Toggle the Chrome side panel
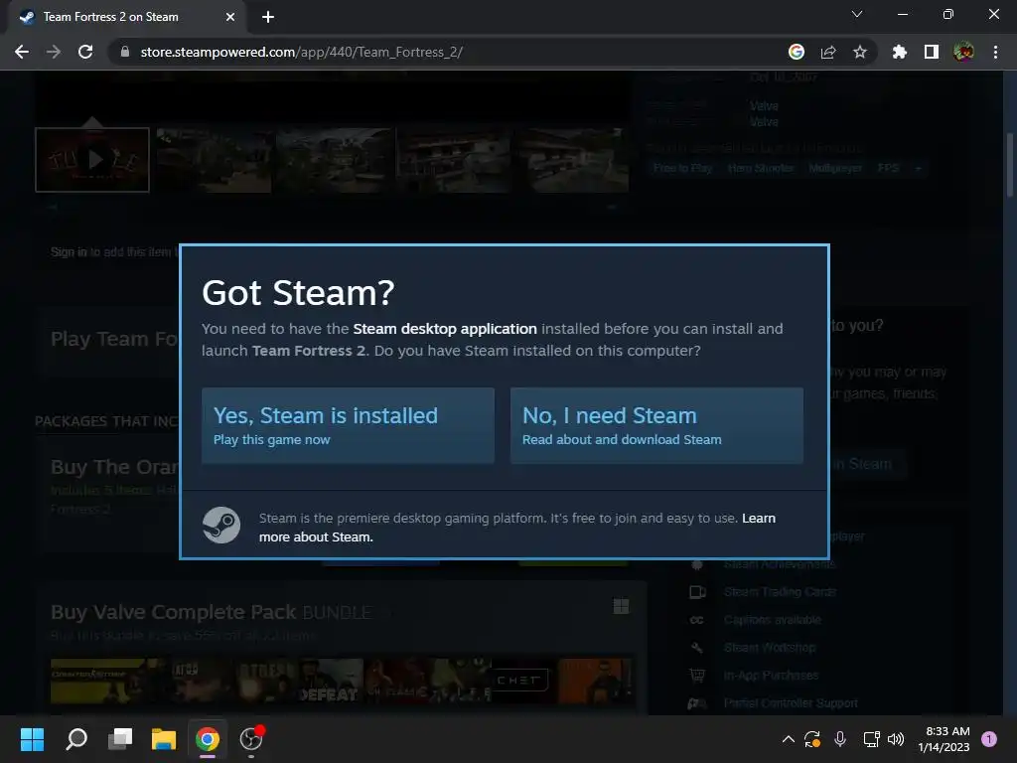Image resolution: width=1017 pixels, height=763 pixels. pyautogui.click(x=932, y=52)
